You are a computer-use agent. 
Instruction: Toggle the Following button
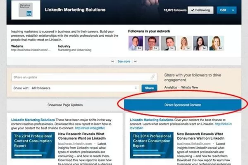(x=200, y=10)
